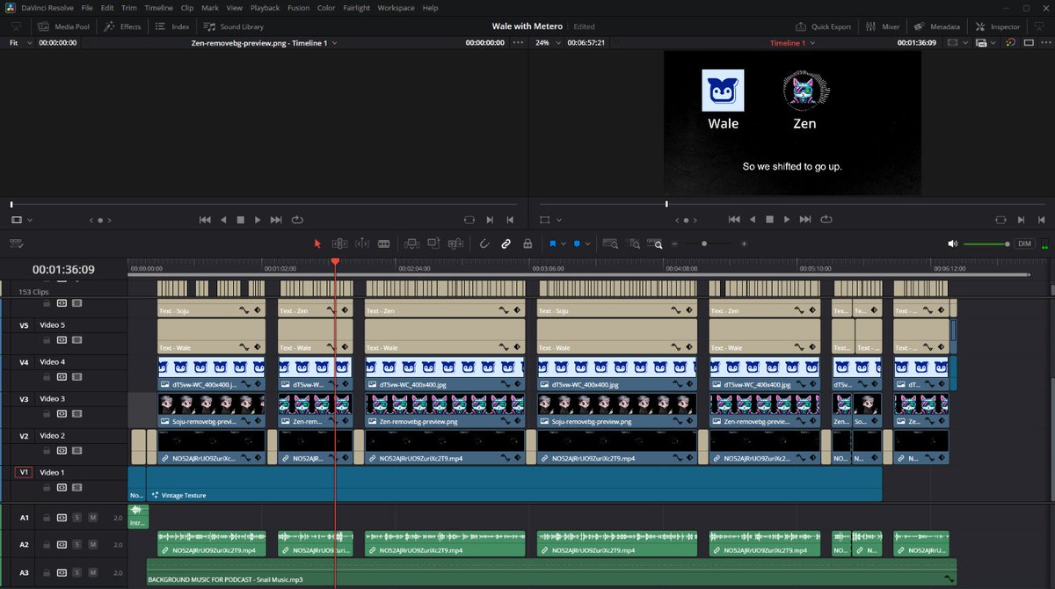Toggle the Position Lock padlock in toolbar

point(527,244)
